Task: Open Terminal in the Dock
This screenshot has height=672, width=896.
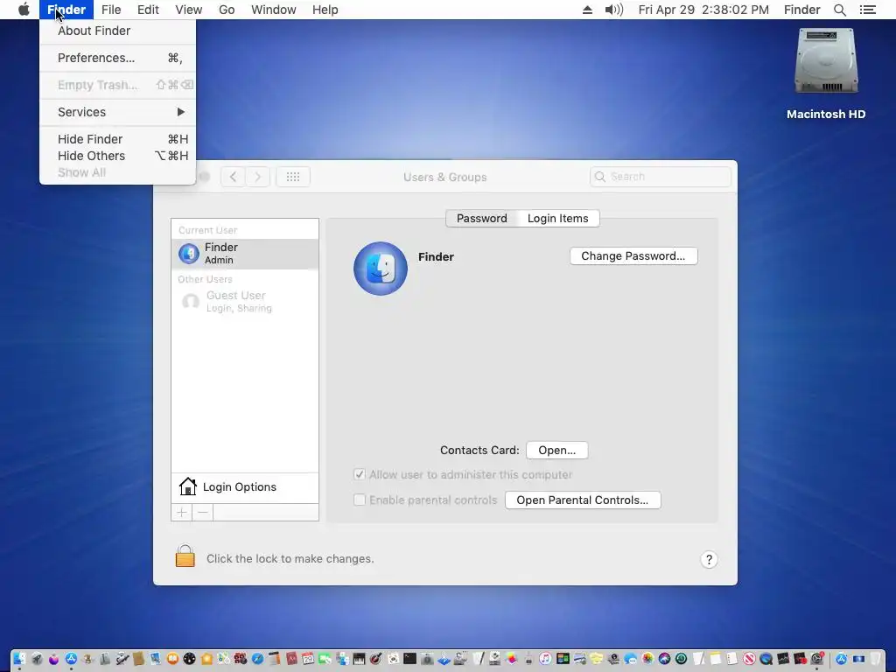Action: [x=409, y=659]
